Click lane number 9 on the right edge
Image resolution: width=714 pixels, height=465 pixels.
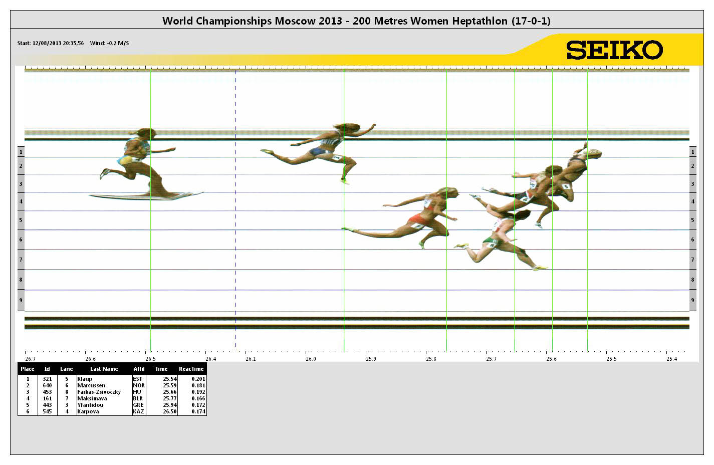[692, 300]
